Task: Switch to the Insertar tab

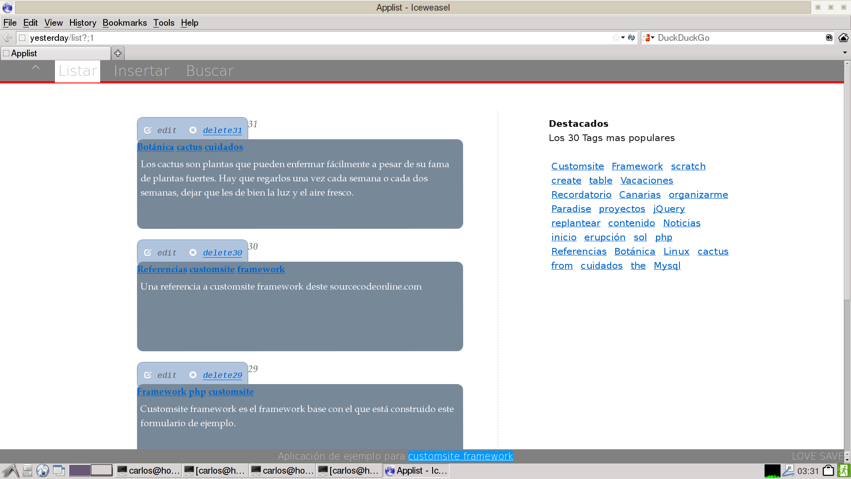Action: [142, 71]
